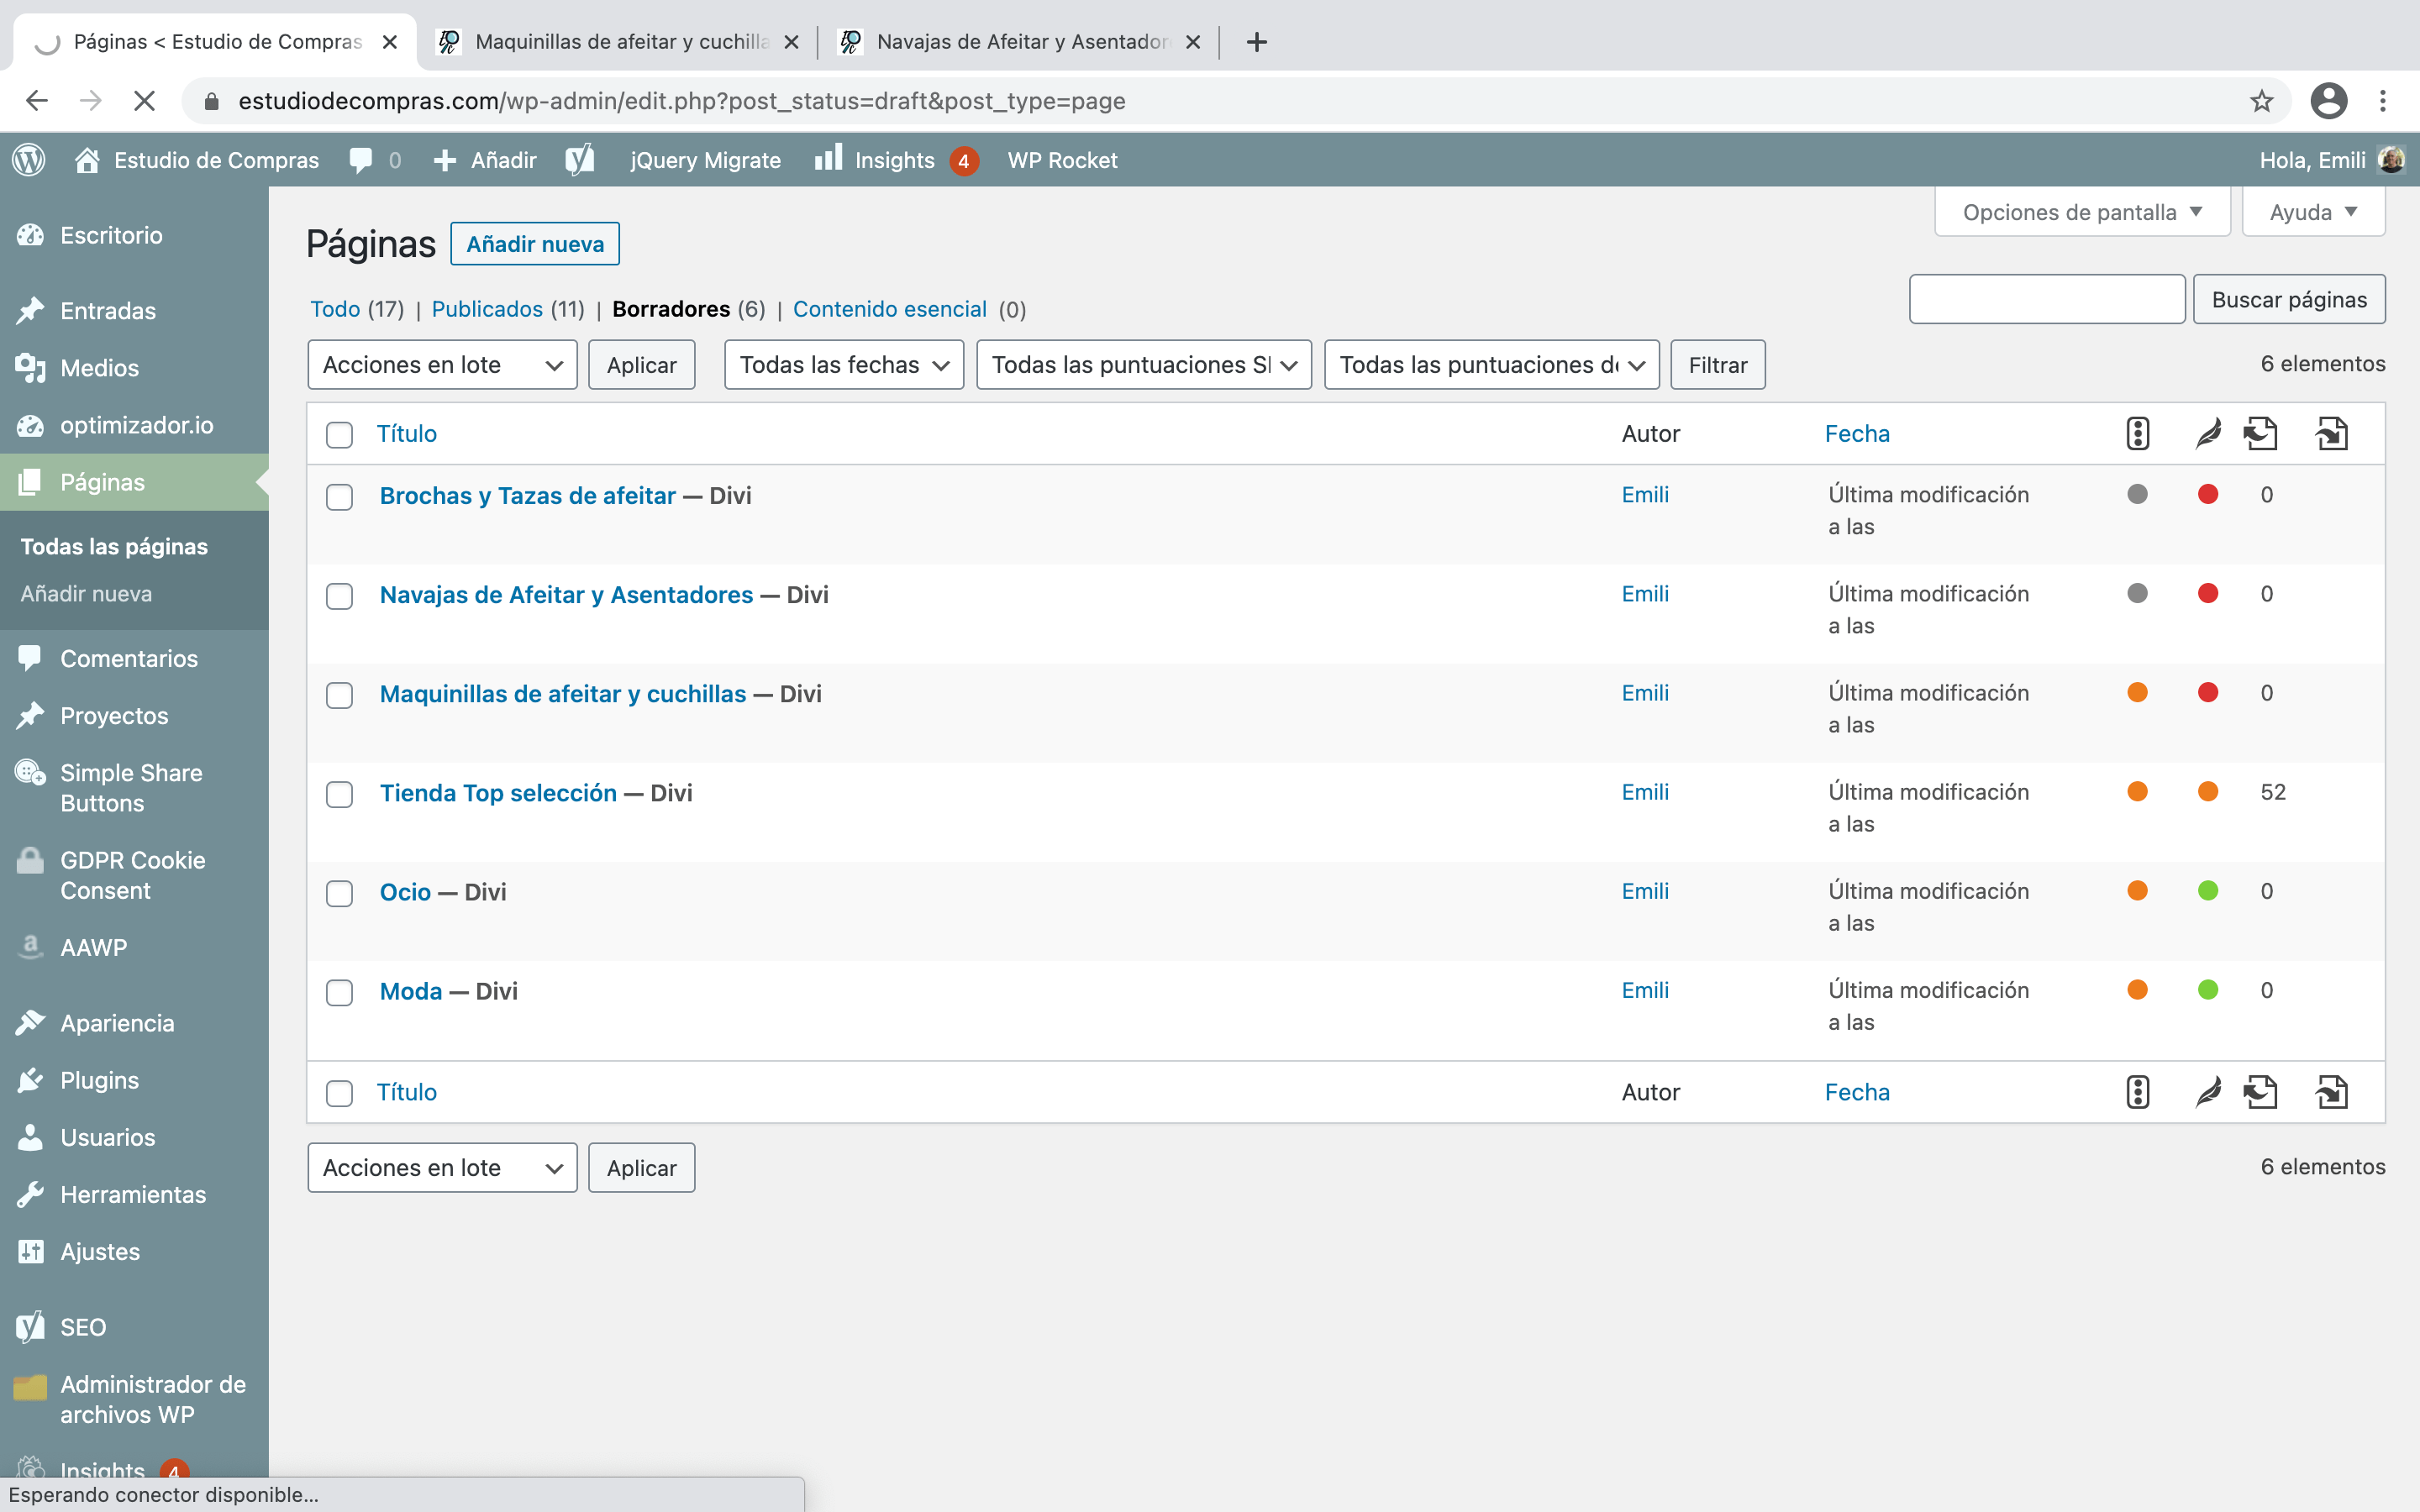2420x1512 pixels.
Task: Click the Entradas pin icon
Action: pyautogui.click(x=30, y=311)
